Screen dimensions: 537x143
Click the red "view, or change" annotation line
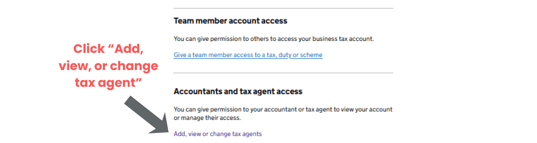(x=108, y=66)
